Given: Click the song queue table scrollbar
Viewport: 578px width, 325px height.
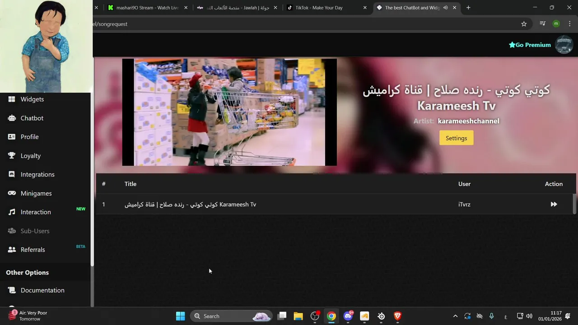Looking at the screenshot, I should pos(574,204).
